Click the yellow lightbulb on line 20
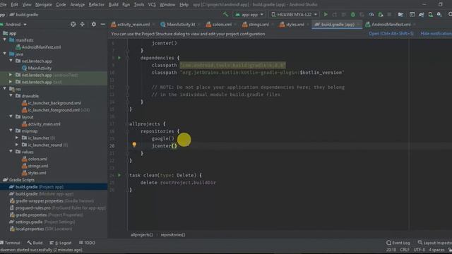The image size is (452, 254). point(134,145)
